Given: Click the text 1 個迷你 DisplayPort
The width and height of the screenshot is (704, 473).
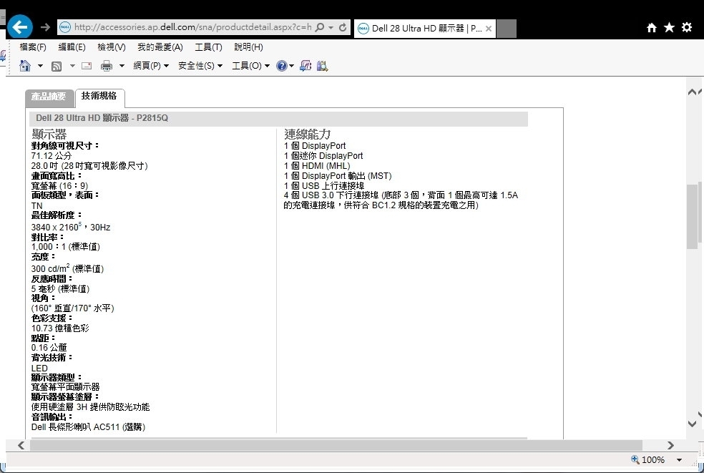Looking at the screenshot, I should tap(323, 156).
